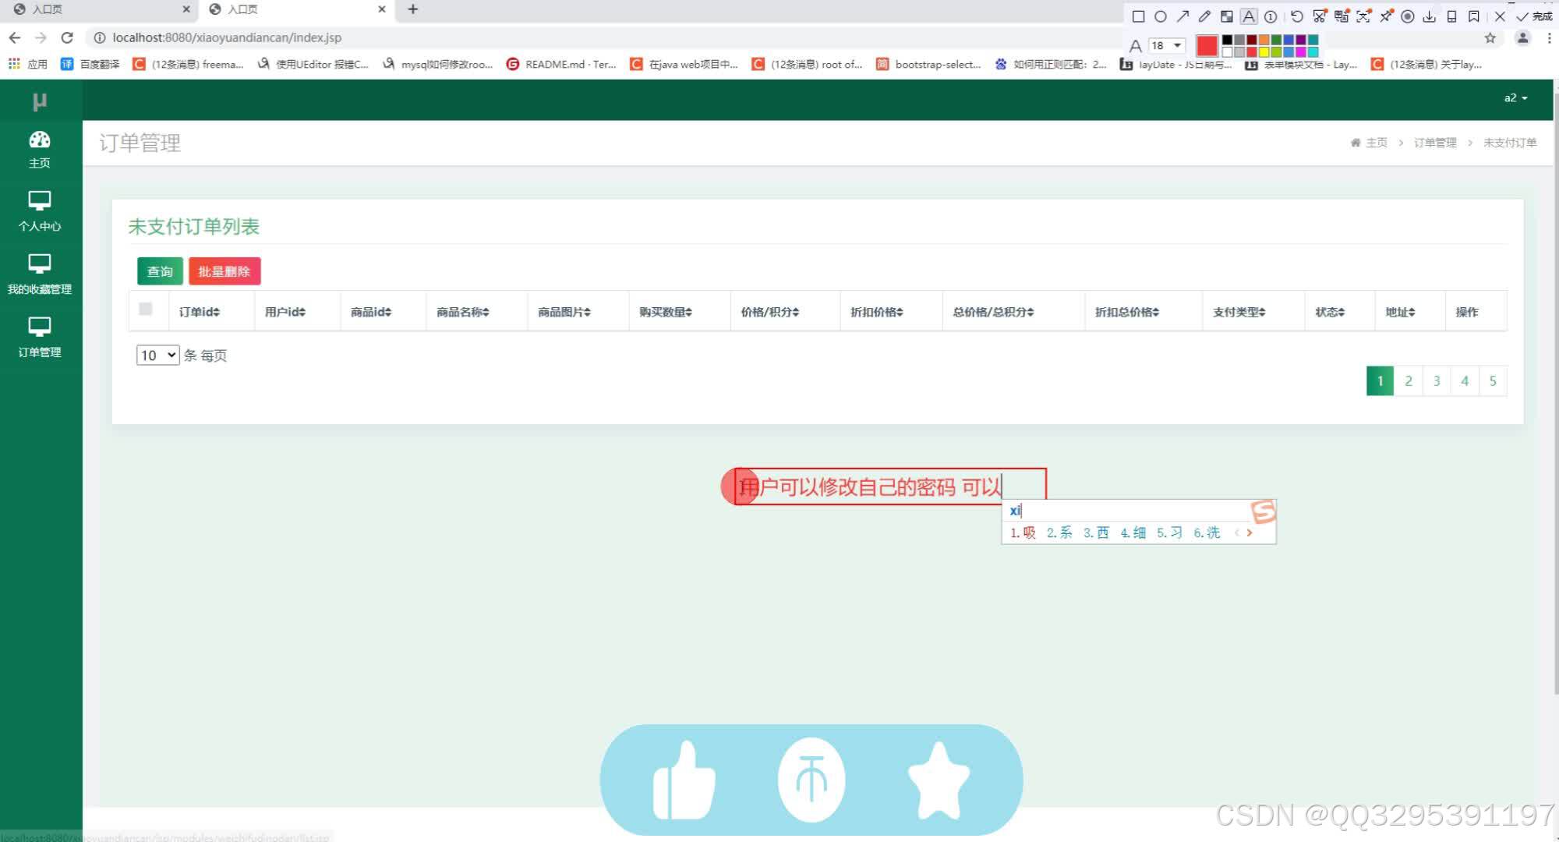
Task: Click the star favorite icon in the overlay
Action: click(x=939, y=780)
